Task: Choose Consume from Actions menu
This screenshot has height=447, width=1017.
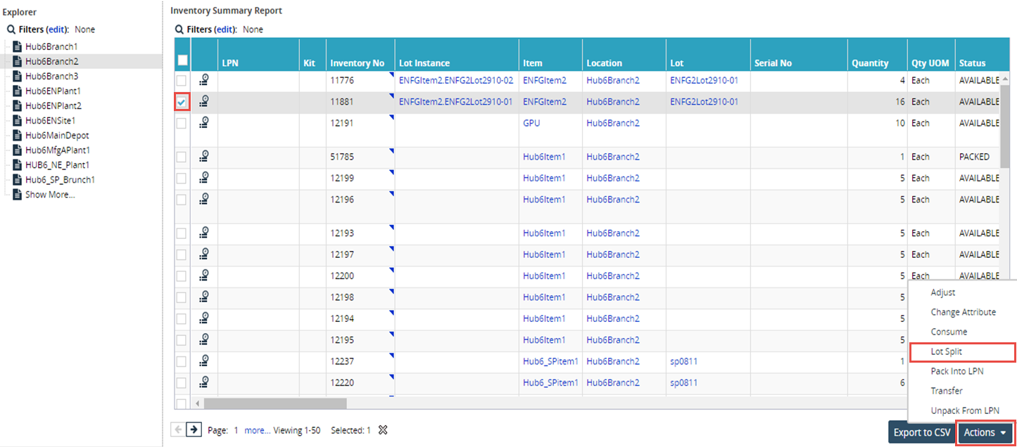Action: [x=949, y=332]
